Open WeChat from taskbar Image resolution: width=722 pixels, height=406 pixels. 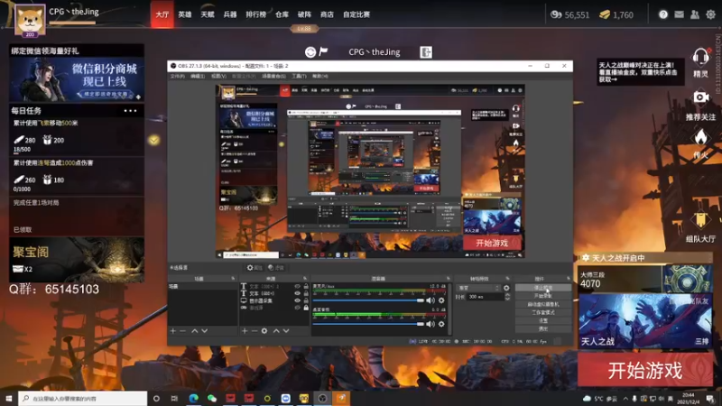pyautogui.click(x=212, y=398)
